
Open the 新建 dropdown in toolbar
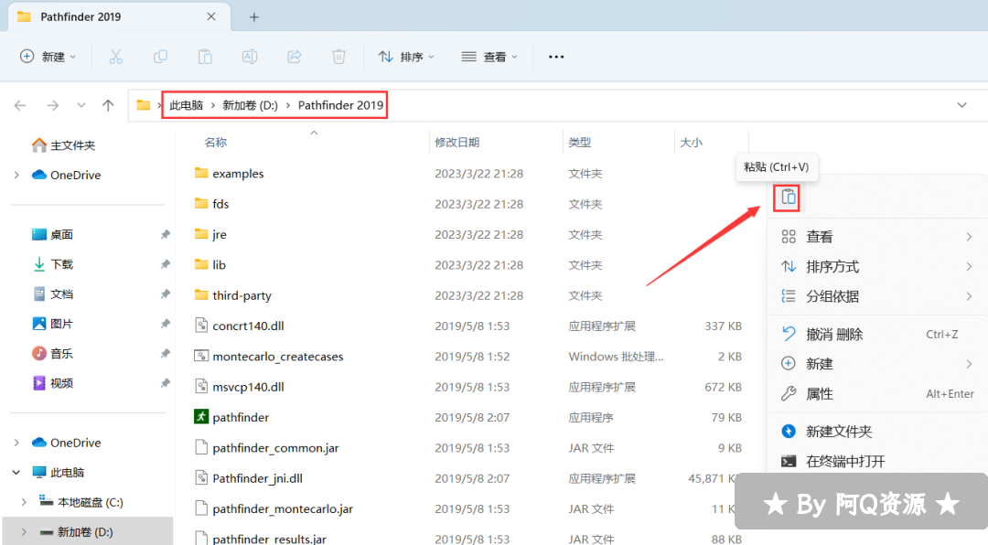tap(48, 57)
